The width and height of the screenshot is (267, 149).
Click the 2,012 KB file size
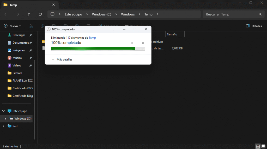point(177,48)
